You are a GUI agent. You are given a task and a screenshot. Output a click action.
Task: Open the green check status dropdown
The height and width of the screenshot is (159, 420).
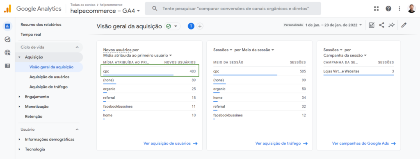(x=172, y=26)
